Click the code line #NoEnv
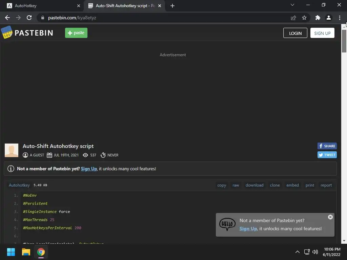Image resolution: width=347 pixels, height=260 pixels. coord(30,195)
